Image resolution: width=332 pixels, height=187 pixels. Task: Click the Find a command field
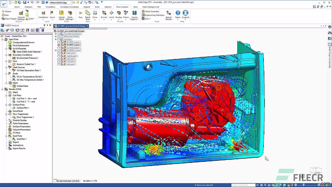coord(243,185)
